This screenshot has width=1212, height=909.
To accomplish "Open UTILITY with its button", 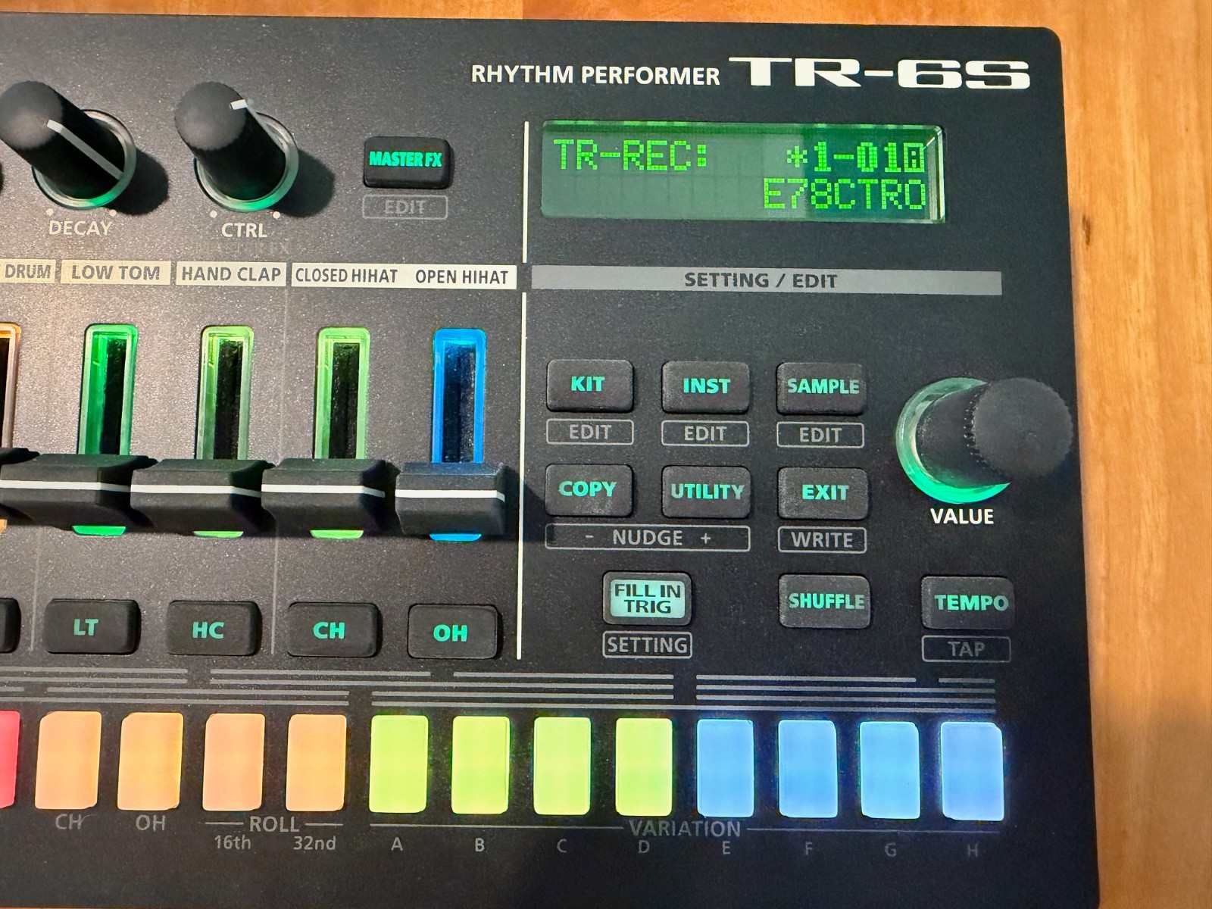I will click(706, 492).
